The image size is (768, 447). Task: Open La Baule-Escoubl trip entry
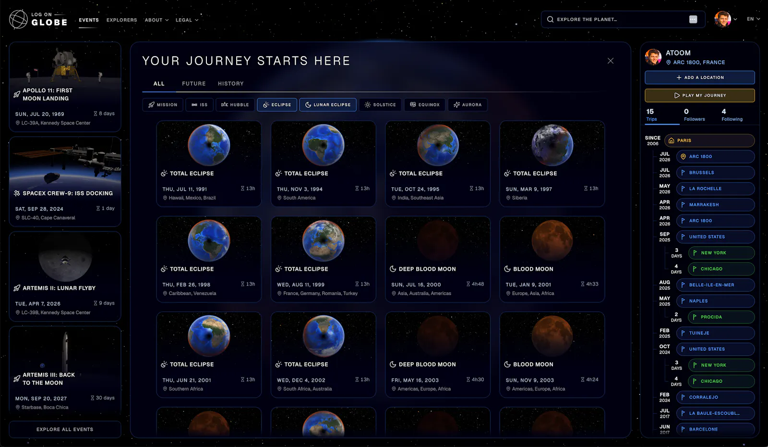(x=716, y=413)
